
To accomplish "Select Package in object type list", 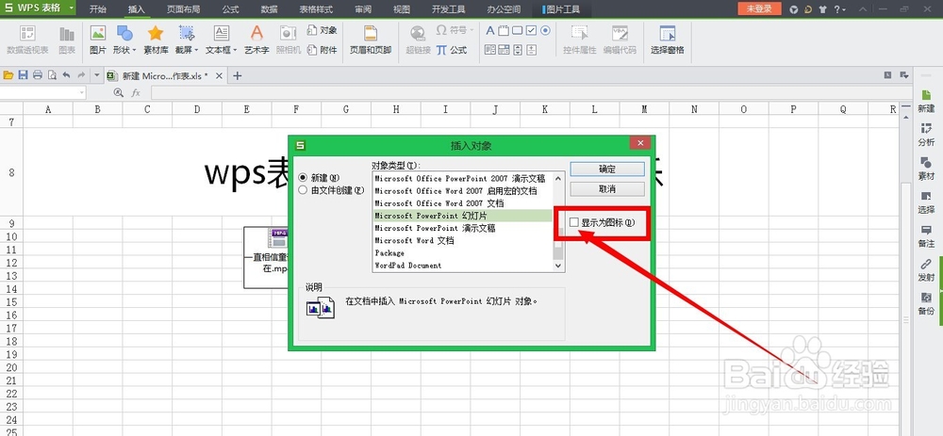I will click(x=462, y=252).
